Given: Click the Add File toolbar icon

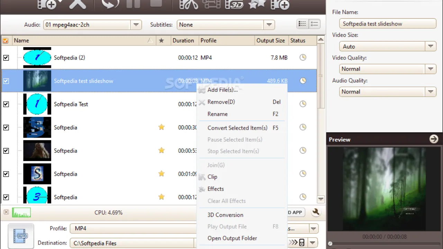Looking at the screenshot, I should pos(47,4).
